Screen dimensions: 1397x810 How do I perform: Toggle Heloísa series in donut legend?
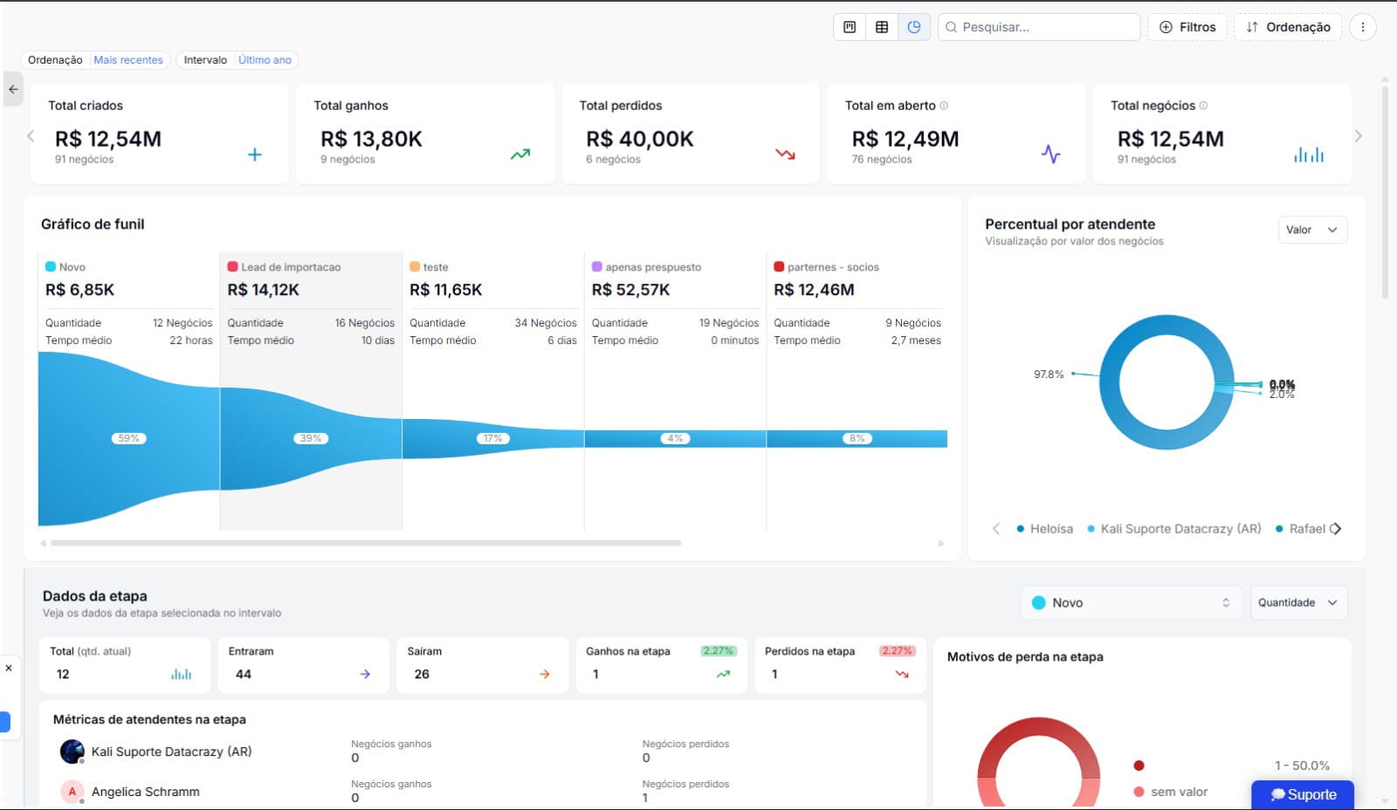point(1044,529)
